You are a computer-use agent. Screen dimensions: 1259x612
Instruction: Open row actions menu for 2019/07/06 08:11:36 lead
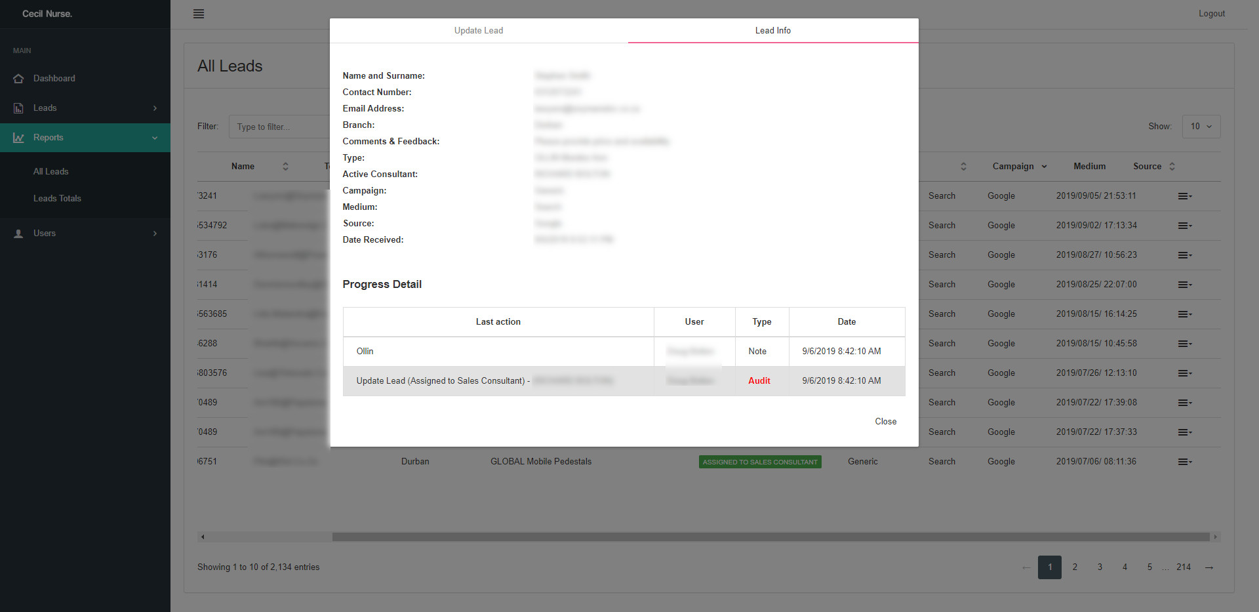click(x=1184, y=462)
